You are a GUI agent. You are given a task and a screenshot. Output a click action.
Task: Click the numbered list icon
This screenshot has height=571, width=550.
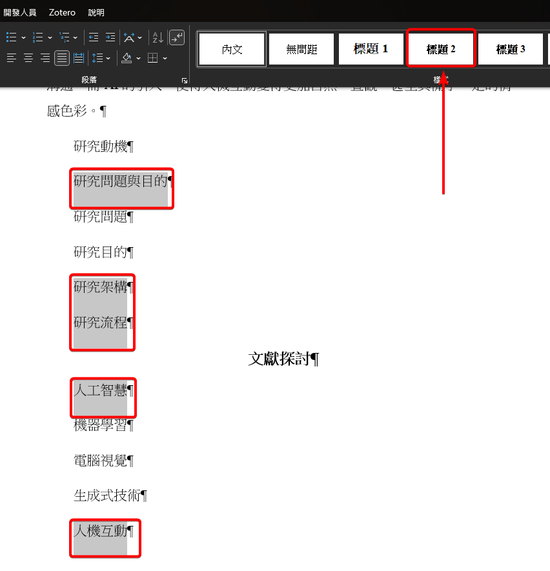(x=38, y=37)
